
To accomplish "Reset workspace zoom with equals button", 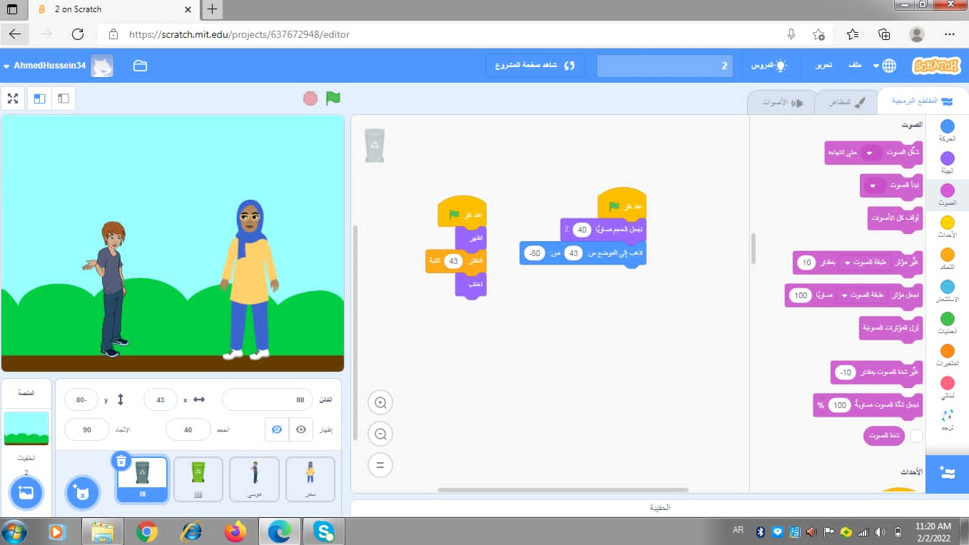I will (380, 466).
